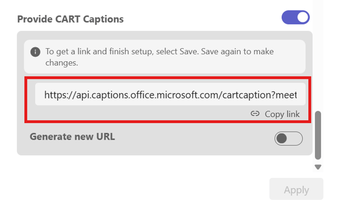Image resolution: width=337 pixels, height=205 pixels.
Task: Click the vertical scrollbar thumb
Action: coord(317,135)
